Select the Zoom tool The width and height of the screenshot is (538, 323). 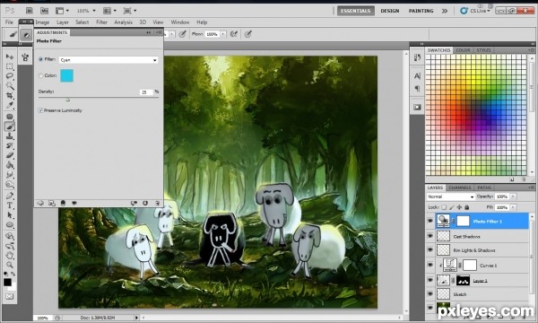tap(10, 265)
